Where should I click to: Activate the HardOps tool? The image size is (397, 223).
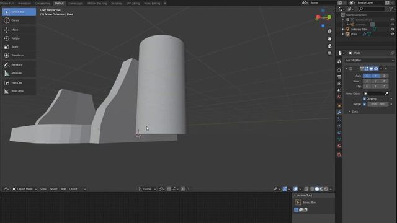(19, 82)
